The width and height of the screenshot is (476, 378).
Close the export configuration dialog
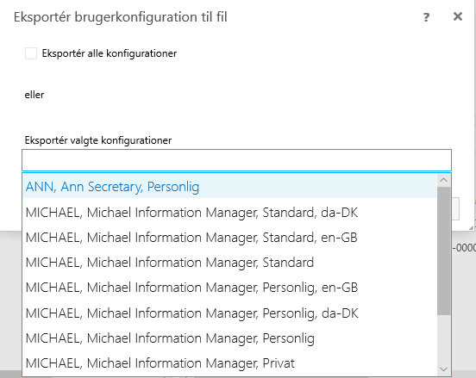point(458,16)
